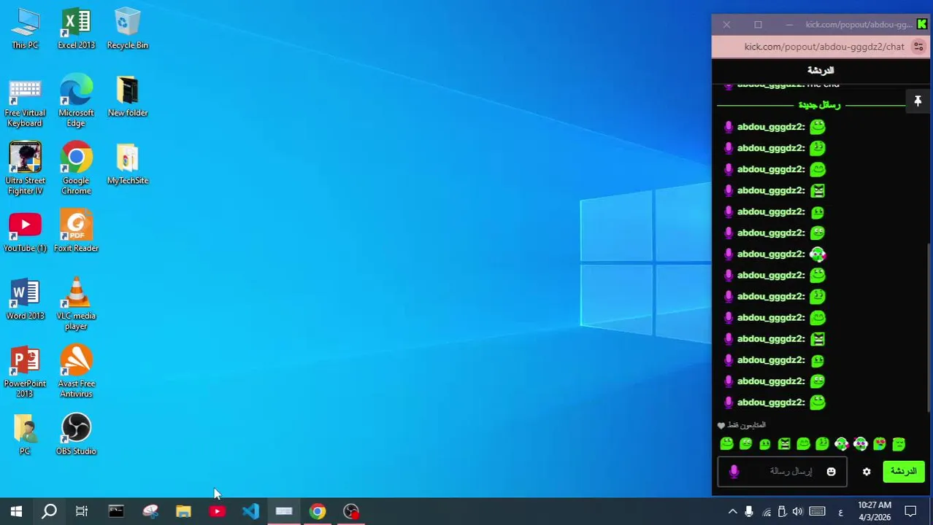The width and height of the screenshot is (933, 525).
Task: Select the PC folder desktop icon
Action: [x=25, y=435]
